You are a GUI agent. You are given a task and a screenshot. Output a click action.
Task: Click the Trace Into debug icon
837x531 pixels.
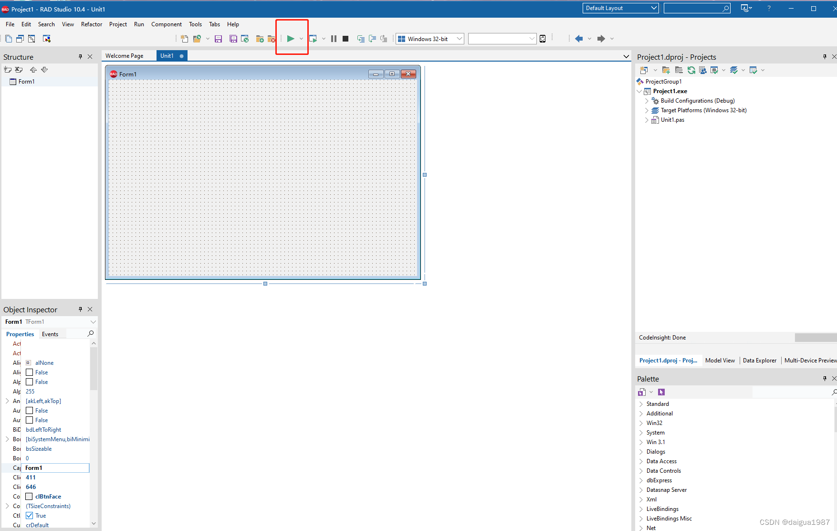coord(361,39)
